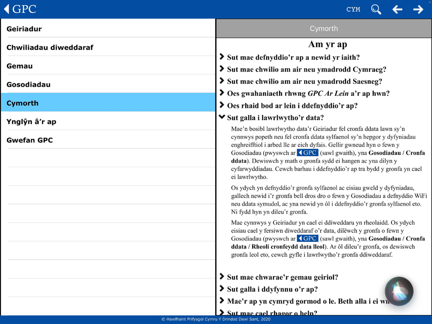Expand 'Mae'r ap yn cymryd gormod o le' question
432x324 pixels.
(x=306, y=301)
